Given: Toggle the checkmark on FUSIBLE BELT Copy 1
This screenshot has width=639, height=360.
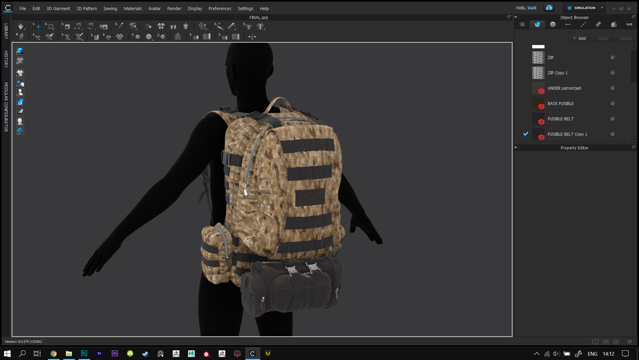Looking at the screenshot, I should point(526,134).
